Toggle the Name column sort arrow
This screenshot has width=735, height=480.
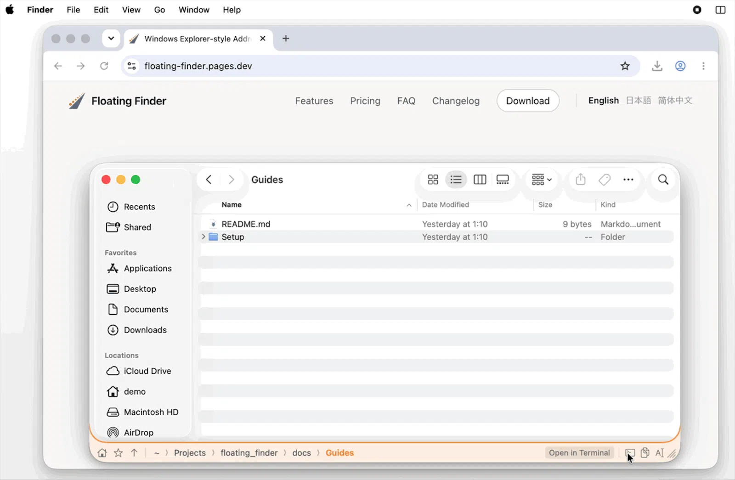(x=409, y=205)
